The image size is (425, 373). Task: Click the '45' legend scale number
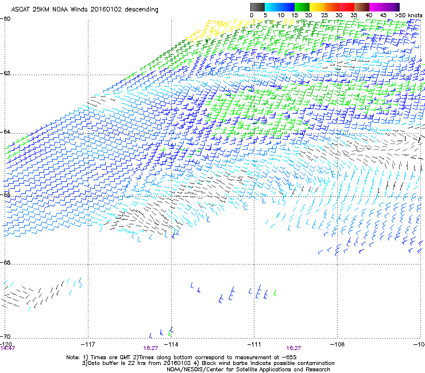click(x=383, y=15)
